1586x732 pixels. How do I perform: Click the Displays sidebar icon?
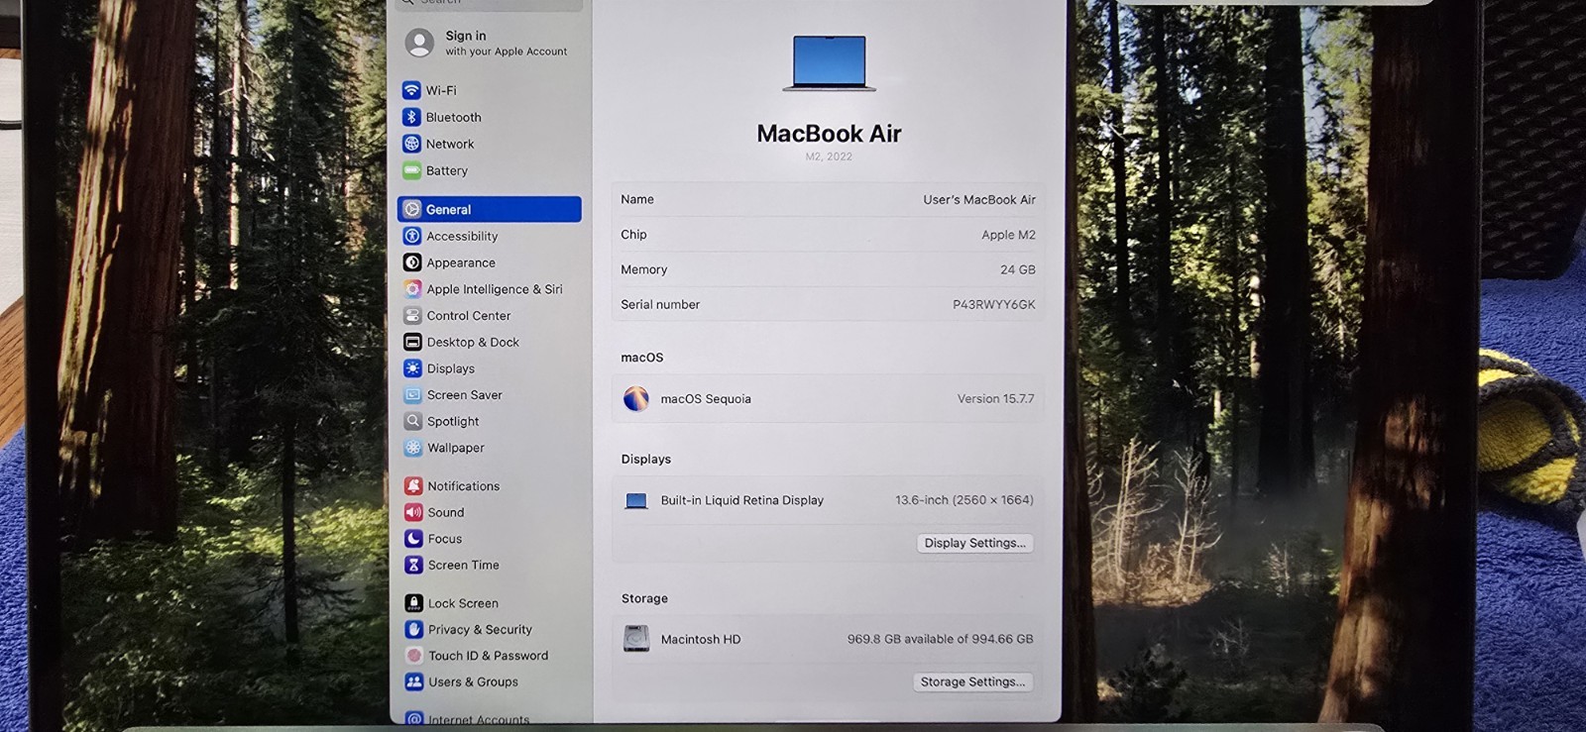(413, 368)
